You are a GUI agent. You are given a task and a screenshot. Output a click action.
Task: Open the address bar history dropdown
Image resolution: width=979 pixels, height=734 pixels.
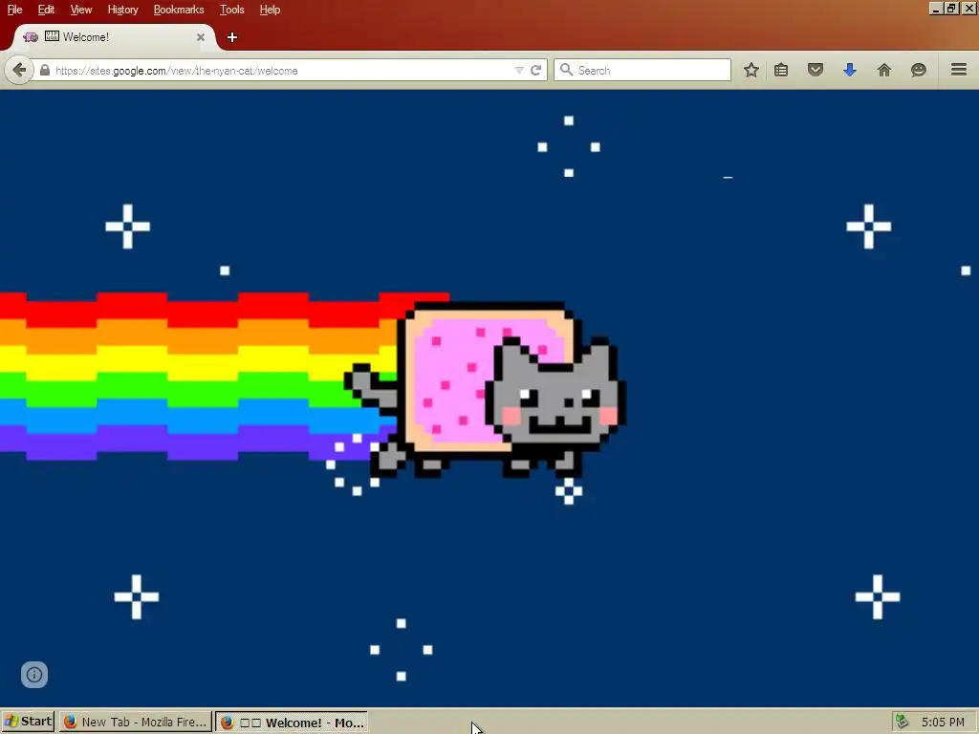519,71
